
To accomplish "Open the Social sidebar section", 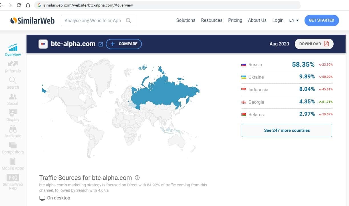I will click(x=13, y=97).
